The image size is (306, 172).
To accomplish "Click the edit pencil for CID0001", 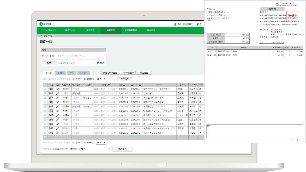I will pyautogui.click(x=58, y=89).
